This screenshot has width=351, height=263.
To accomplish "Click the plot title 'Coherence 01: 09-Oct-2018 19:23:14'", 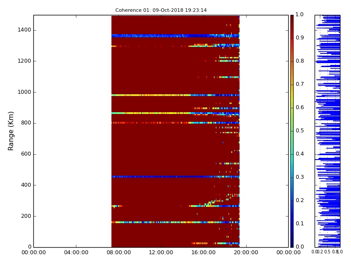I will pos(161,10).
